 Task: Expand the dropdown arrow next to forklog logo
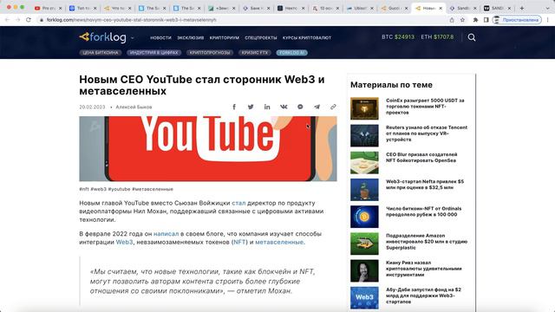133,37
